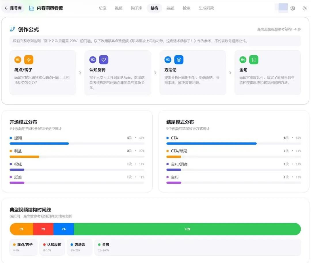Click the blue layers icon for 方法论

click(179, 60)
